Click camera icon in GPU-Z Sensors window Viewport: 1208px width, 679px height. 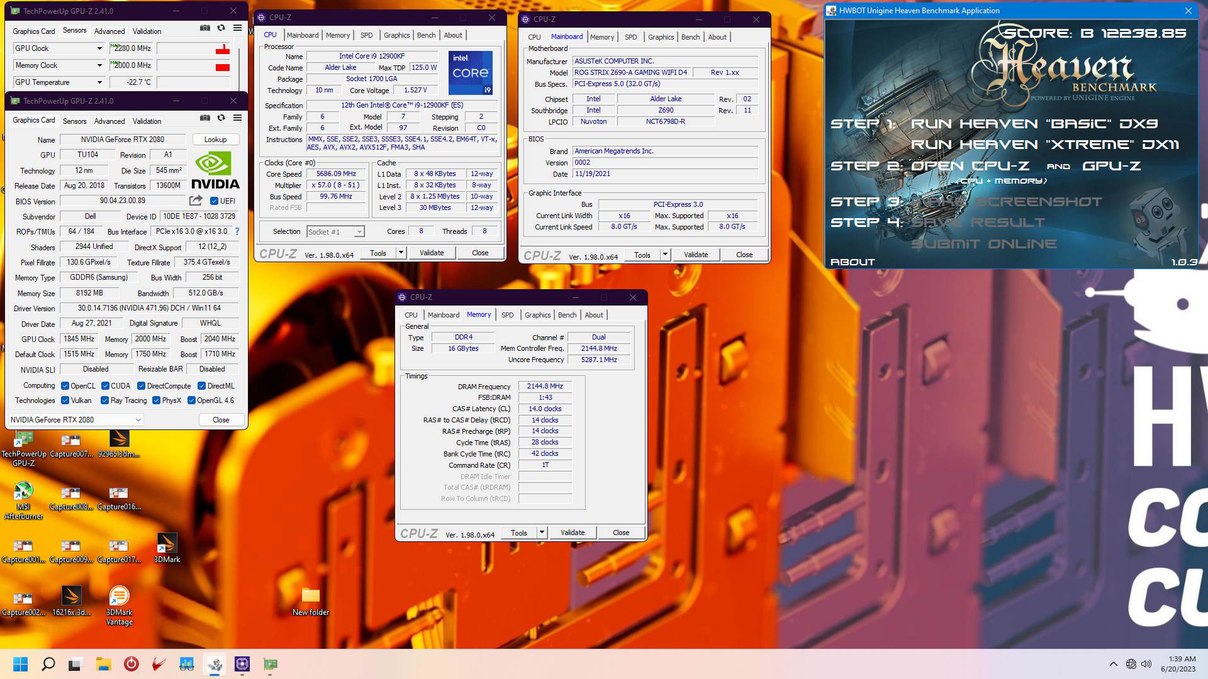[x=205, y=28]
